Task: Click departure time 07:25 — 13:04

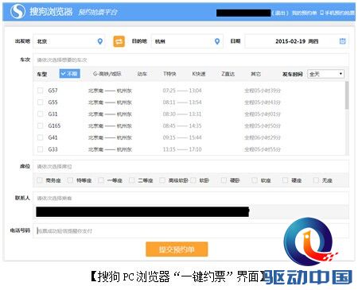Action: click(182, 91)
